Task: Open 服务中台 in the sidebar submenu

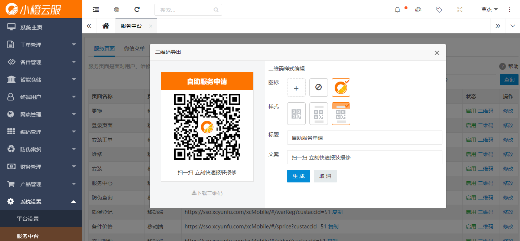Action: tap(28, 236)
